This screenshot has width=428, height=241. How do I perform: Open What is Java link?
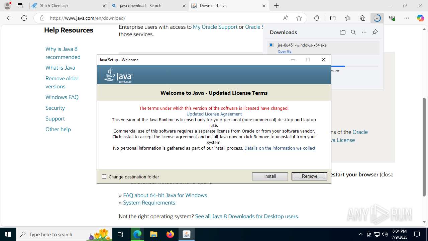pyautogui.click(x=60, y=68)
